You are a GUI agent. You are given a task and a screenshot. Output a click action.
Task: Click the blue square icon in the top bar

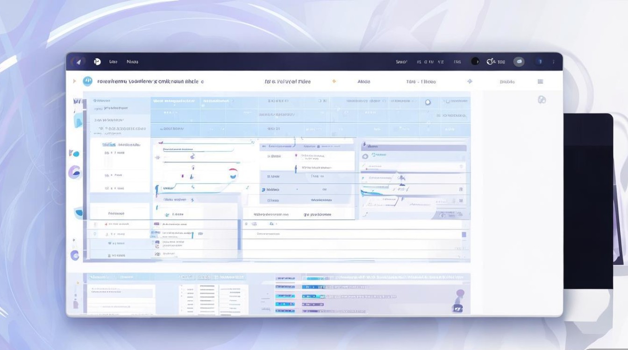[x=540, y=61]
